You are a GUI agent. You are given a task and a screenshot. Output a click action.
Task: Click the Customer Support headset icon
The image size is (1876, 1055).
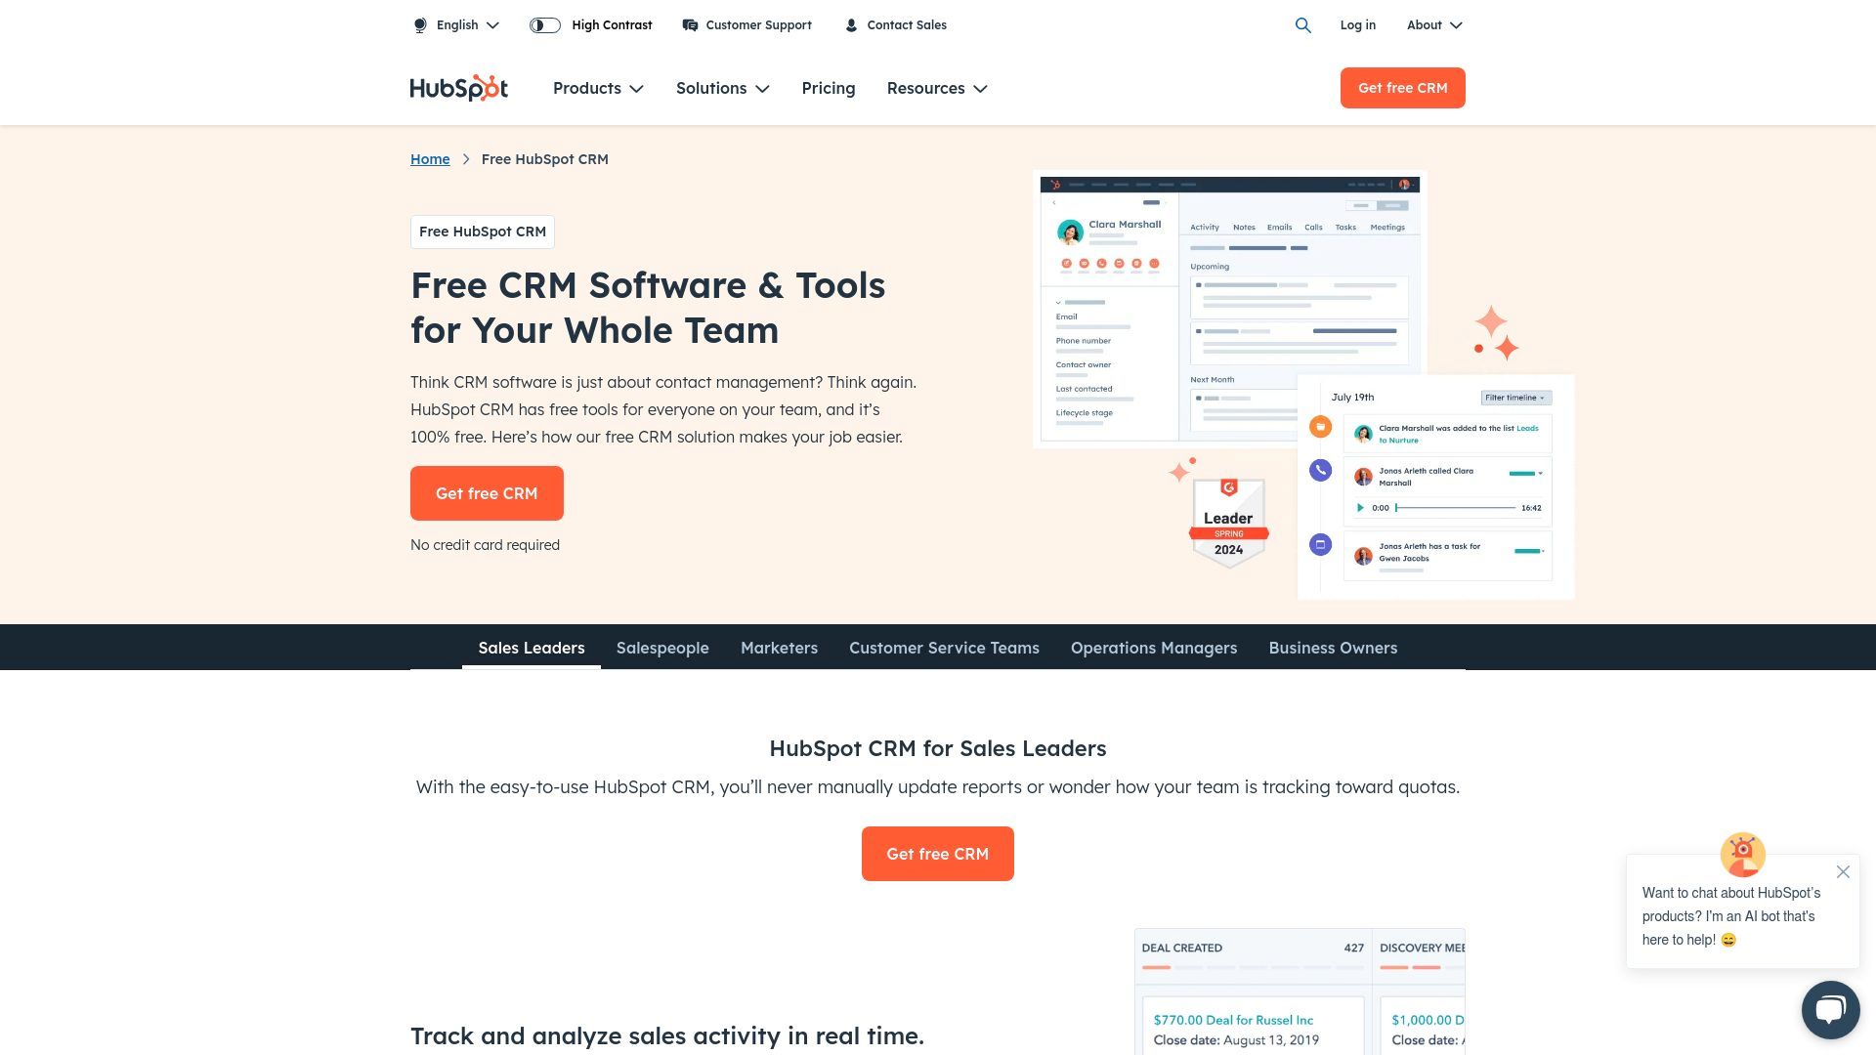pyautogui.click(x=689, y=24)
